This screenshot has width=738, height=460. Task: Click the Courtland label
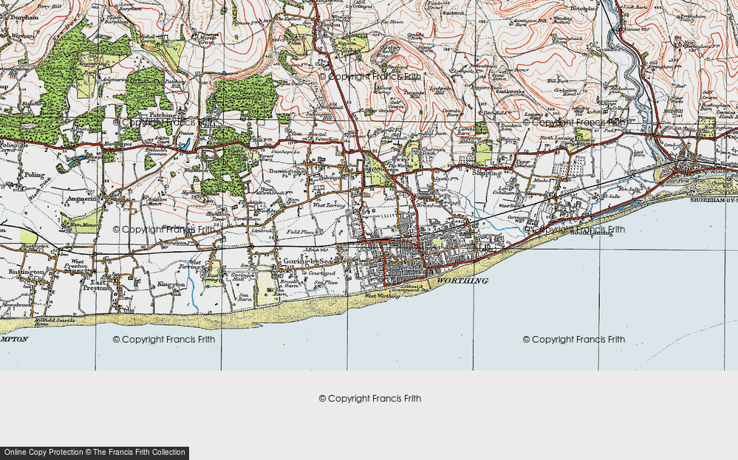(321, 273)
